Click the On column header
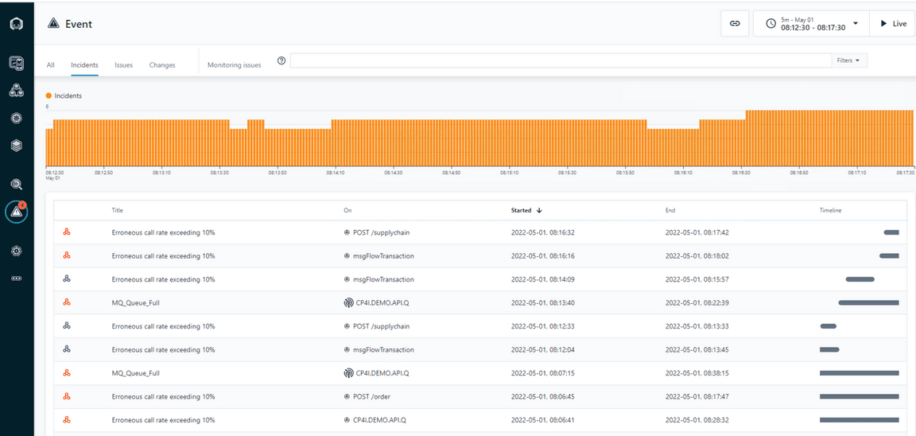The image size is (916, 436). [347, 210]
